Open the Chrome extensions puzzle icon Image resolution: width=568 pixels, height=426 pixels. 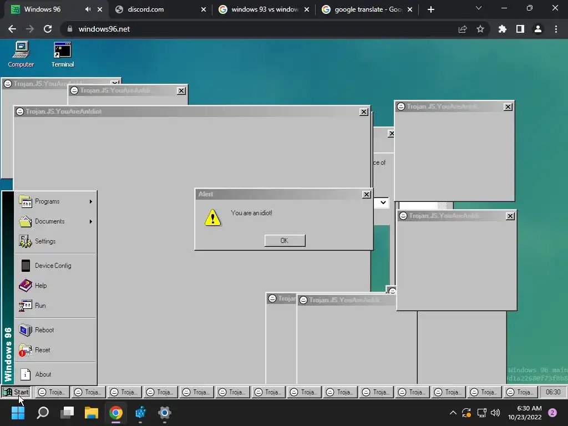tap(503, 29)
